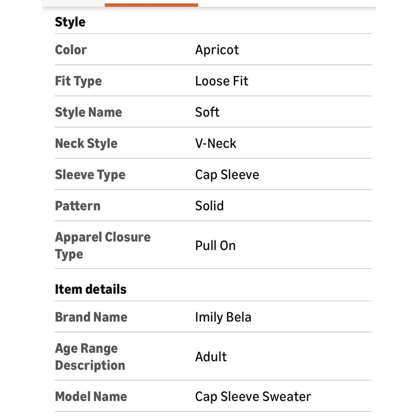Image resolution: width=418 pixels, height=418 pixels.
Task: Click the Style section heading
Action: [x=70, y=22]
